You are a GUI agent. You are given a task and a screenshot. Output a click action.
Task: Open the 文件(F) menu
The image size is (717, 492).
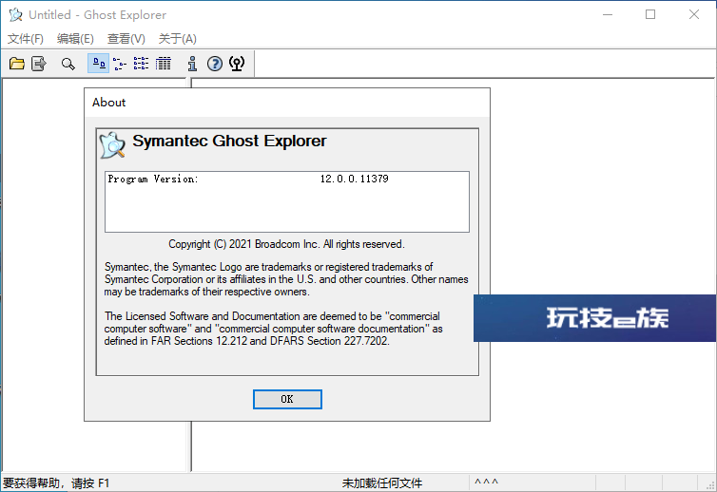click(26, 39)
